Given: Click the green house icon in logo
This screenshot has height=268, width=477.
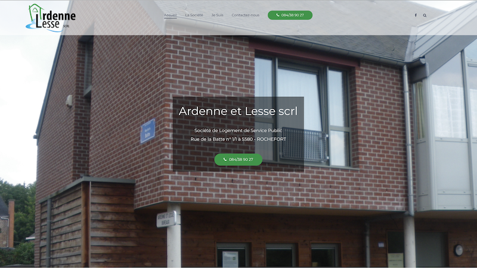Looking at the screenshot, I should 35,12.
